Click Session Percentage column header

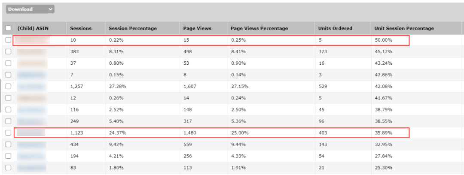coord(133,28)
